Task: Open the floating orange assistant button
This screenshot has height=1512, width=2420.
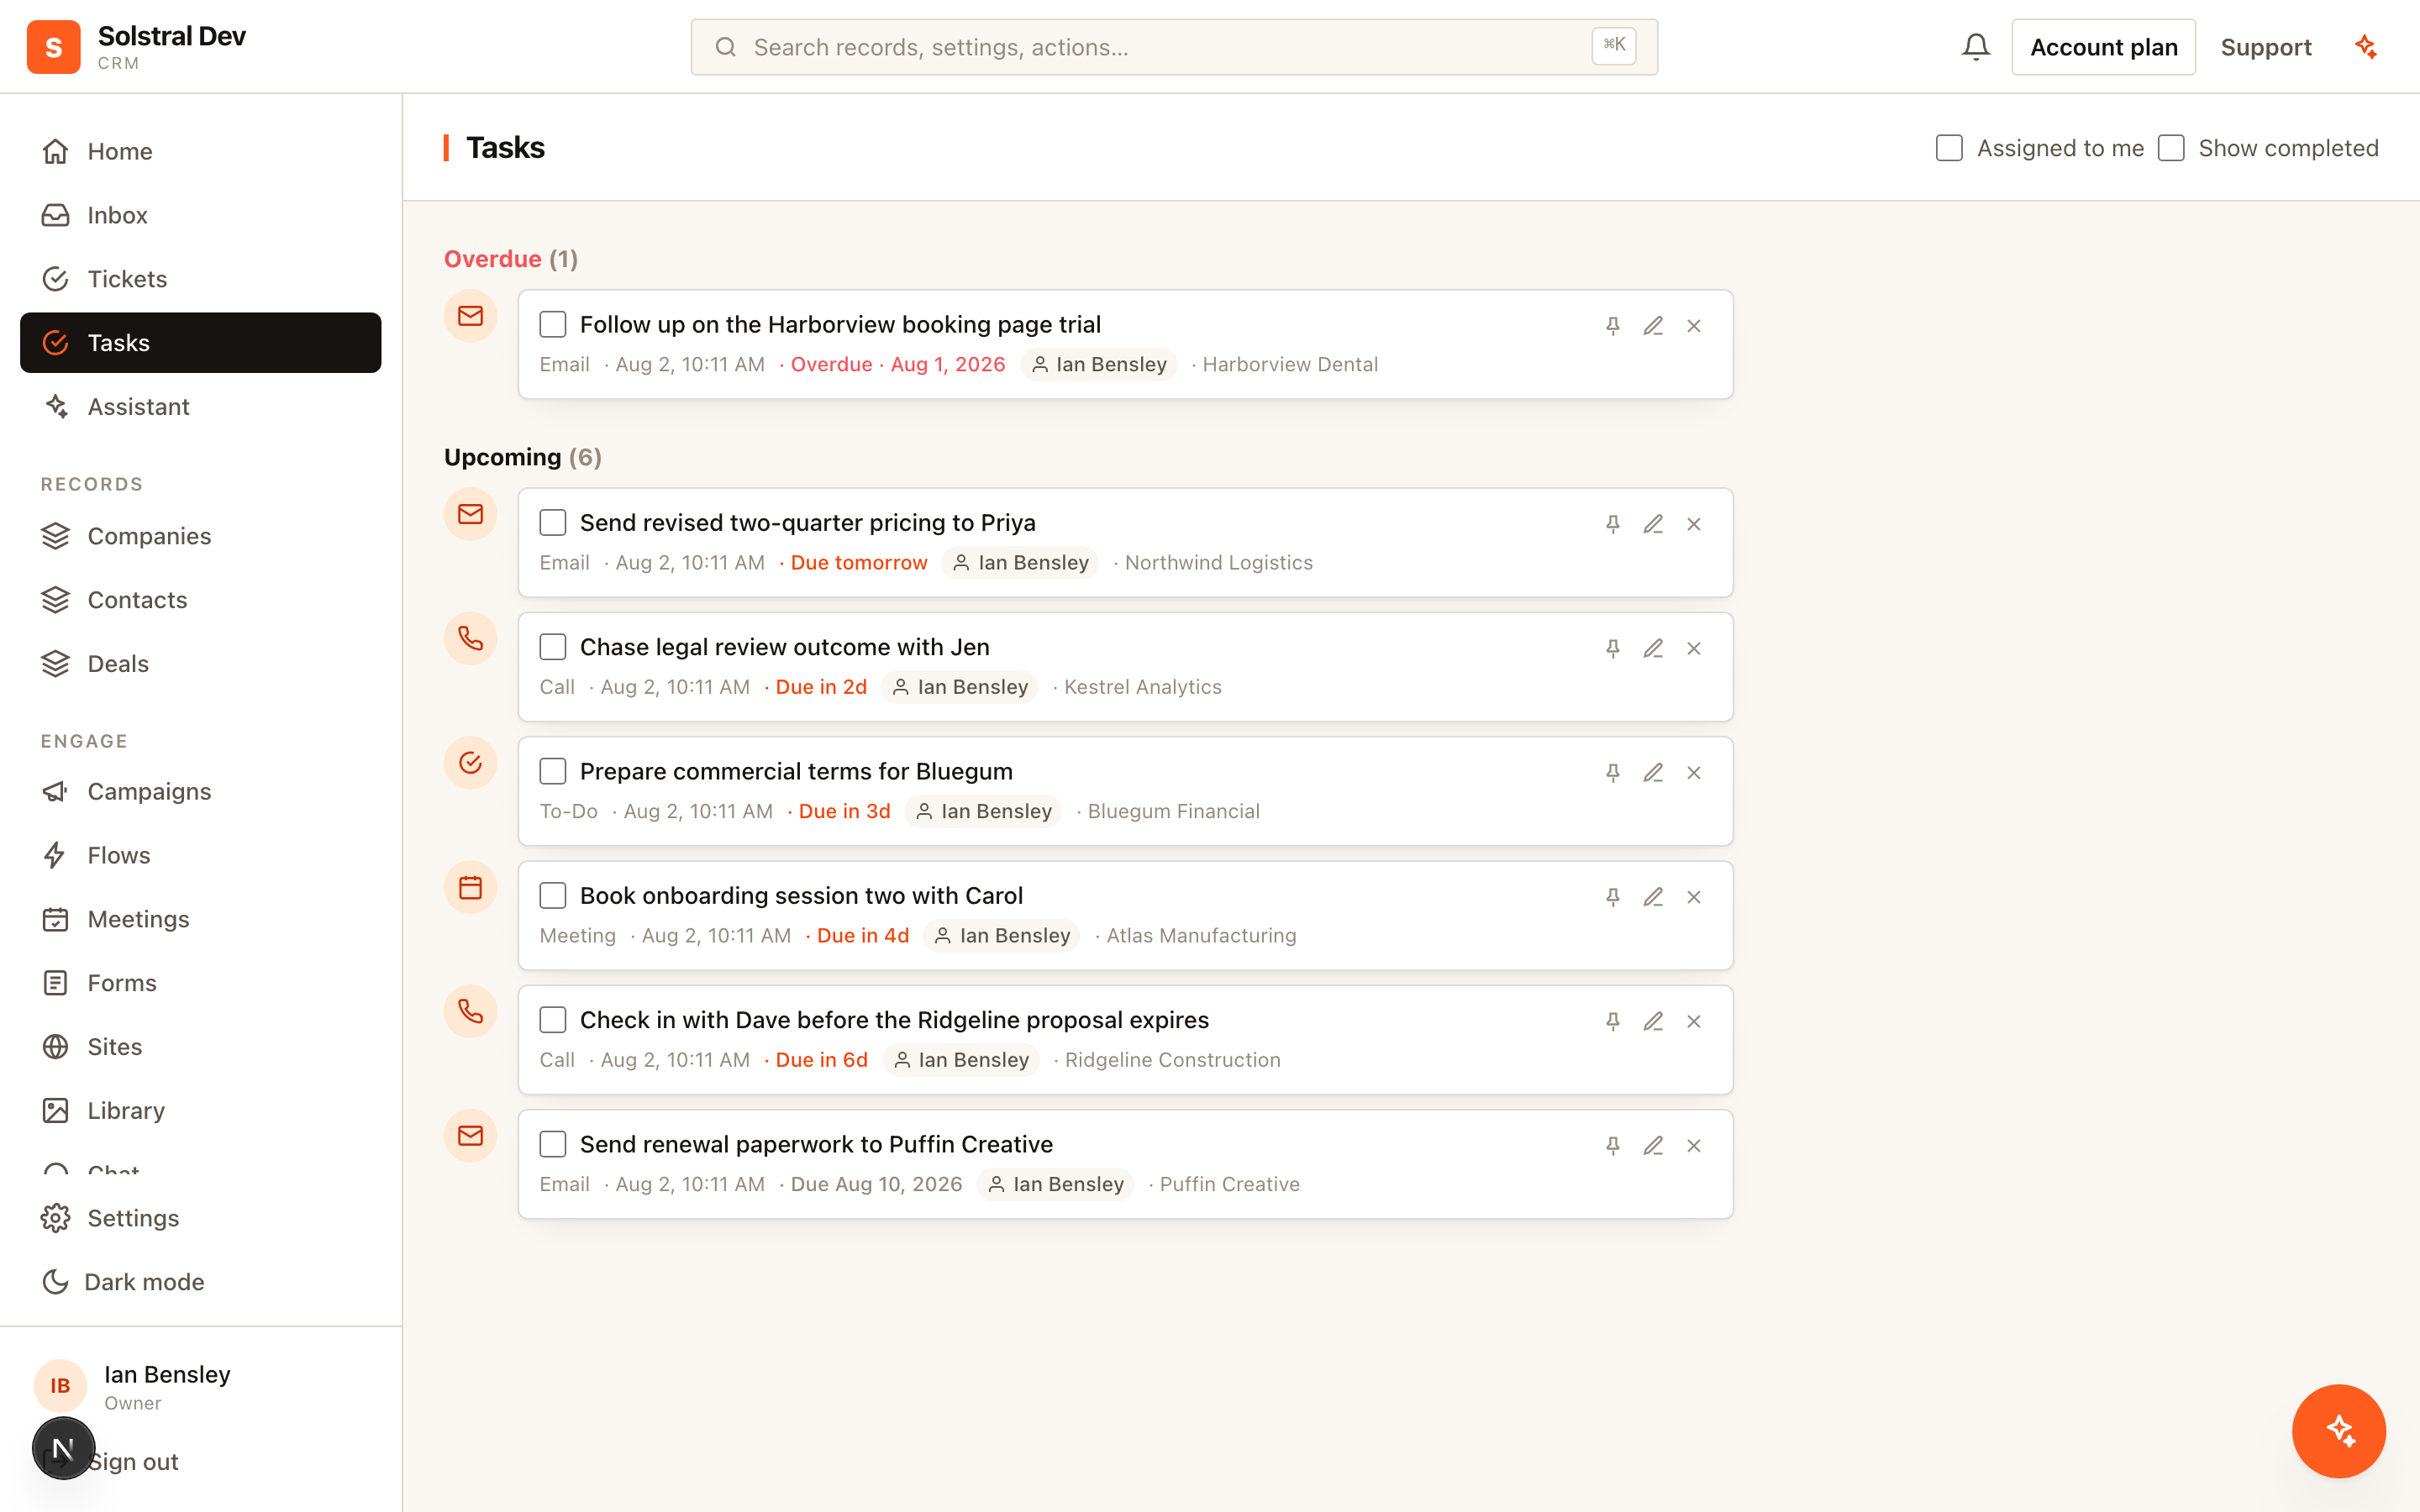Action: tap(2339, 1431)
